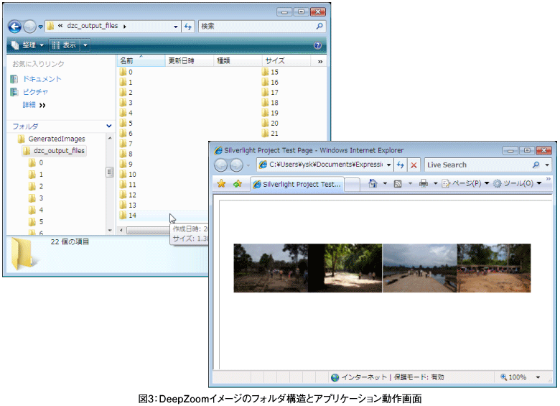Open IE zoom level 100% dropdown
Viewport: 560px width, 406px height.
click(538, 377)
